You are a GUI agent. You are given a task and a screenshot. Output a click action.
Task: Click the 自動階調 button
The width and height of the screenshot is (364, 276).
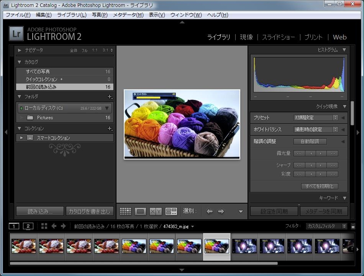[x=310, y=141]
